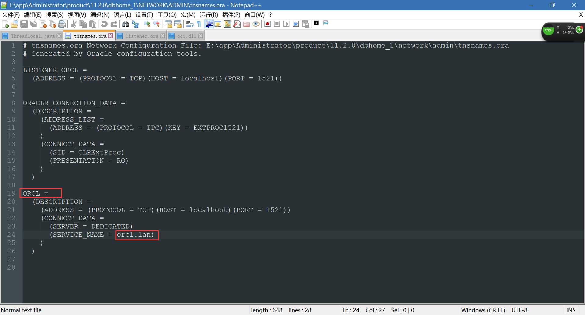Toggle monitoring eye icon
Screen dimensions: 585x315
coord(256,24)
